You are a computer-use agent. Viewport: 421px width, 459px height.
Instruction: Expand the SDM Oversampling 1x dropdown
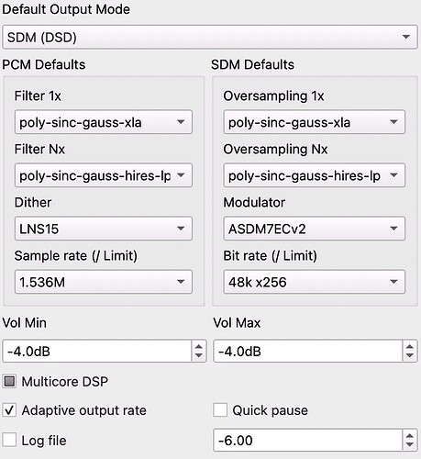tap(315, 122)
